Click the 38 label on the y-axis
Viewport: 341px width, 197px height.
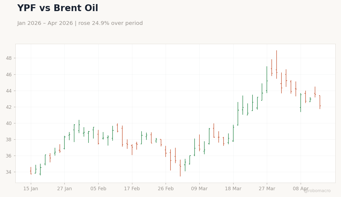pyautogui.click(x=9, y=139)
